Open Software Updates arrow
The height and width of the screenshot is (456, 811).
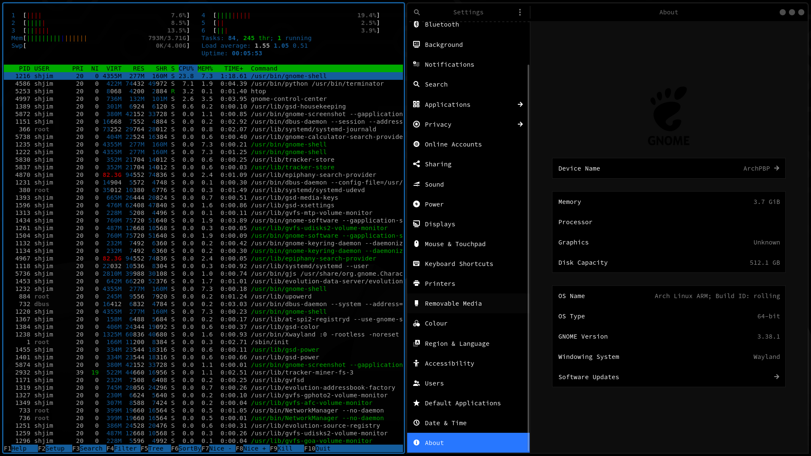click(777, 377)
